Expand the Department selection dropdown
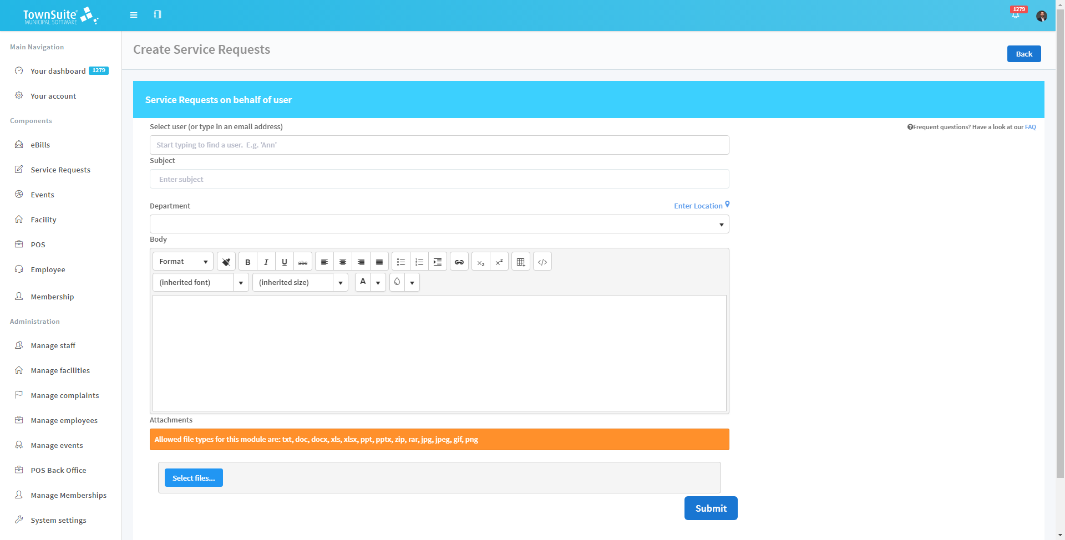This screenshot has width=1065, height=540. (721, 224)
